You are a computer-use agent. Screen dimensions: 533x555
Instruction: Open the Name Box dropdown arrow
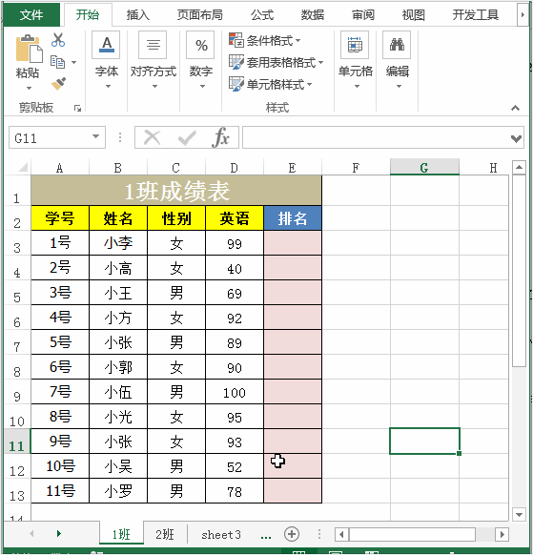95,136
